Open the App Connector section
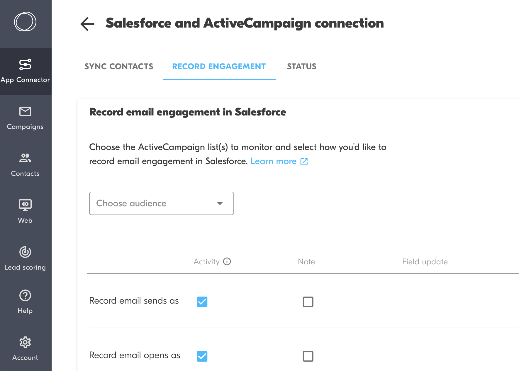This screenshot has width=519, height=371. (x=26, y=70)
